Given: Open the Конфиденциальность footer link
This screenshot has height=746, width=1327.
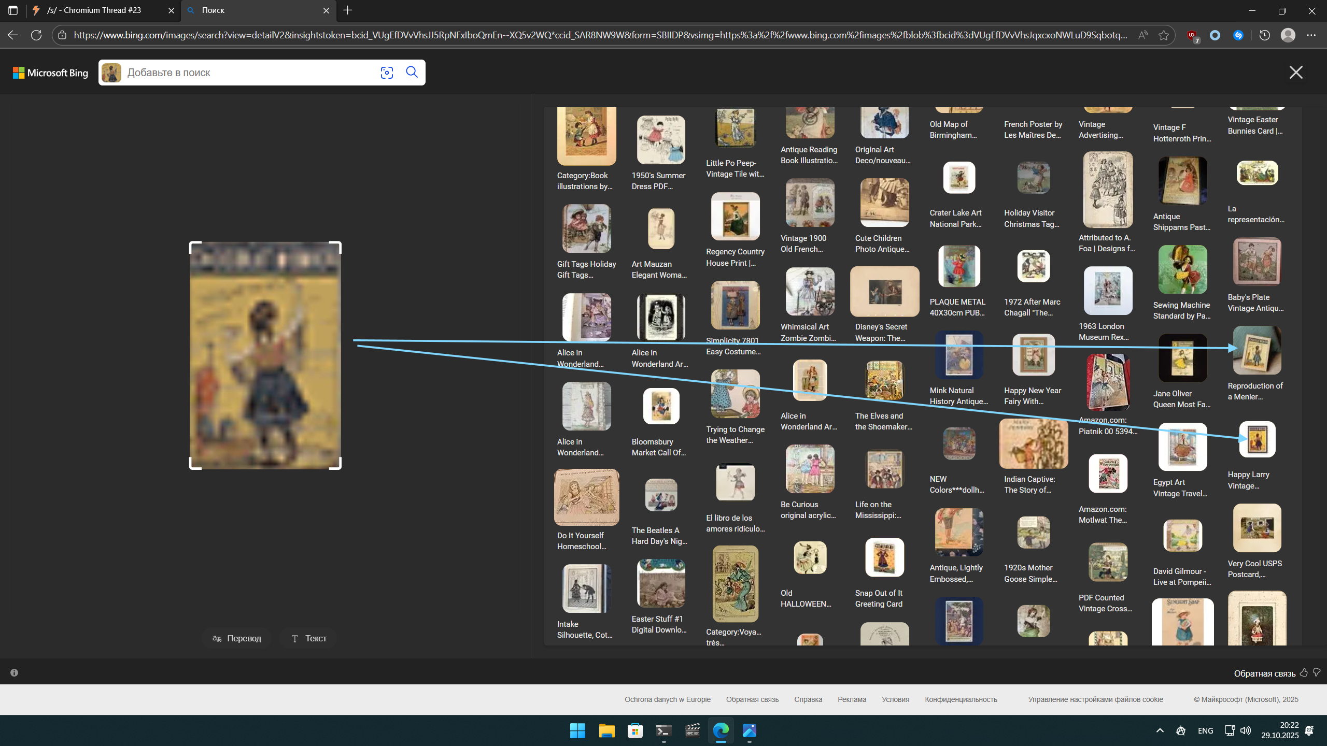Looking at the screenshot, I should tap(961, 699).
